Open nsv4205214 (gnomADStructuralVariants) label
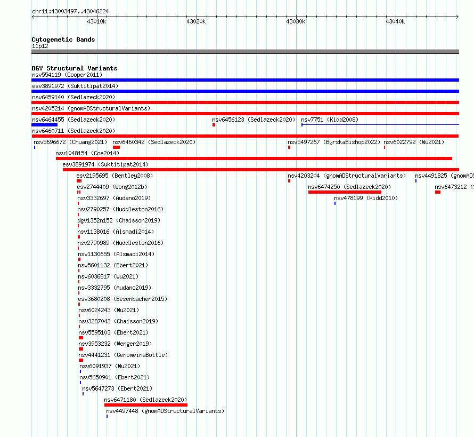 91,108
